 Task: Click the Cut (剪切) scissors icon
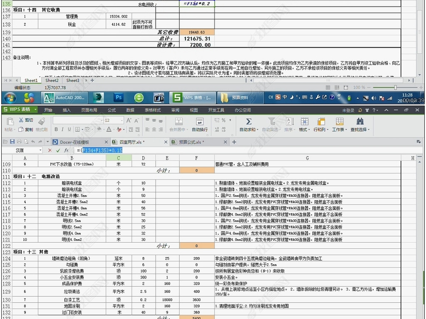pos(21,120)
